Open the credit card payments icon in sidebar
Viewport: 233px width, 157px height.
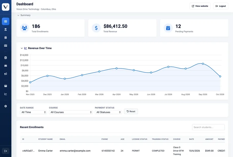click(x=6, y=46)
